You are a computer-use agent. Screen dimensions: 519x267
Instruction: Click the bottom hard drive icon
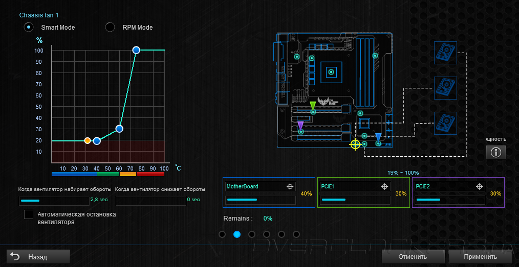tap(445, 124)
